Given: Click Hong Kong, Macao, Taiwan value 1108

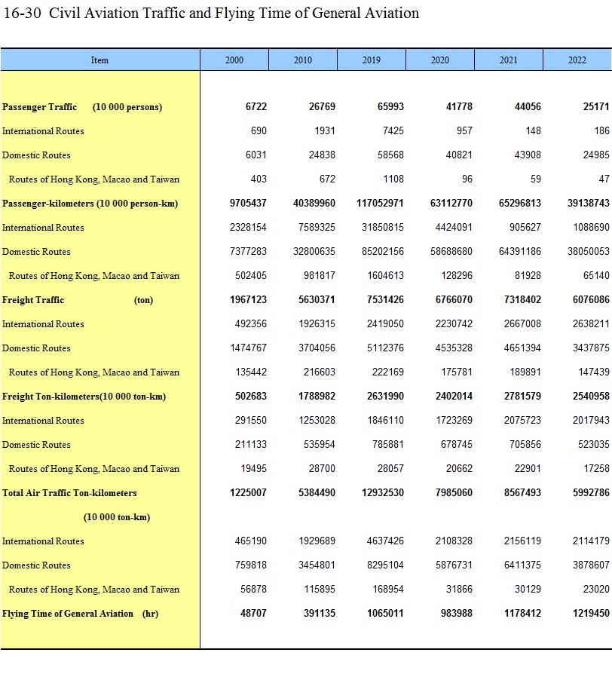Looking at the screenshot, I should [x=393, y=179].
